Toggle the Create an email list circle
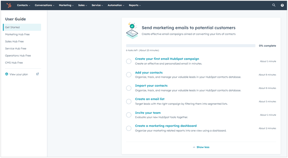Image resolution: width=288 pixels, height=158 pixels. 129,102
